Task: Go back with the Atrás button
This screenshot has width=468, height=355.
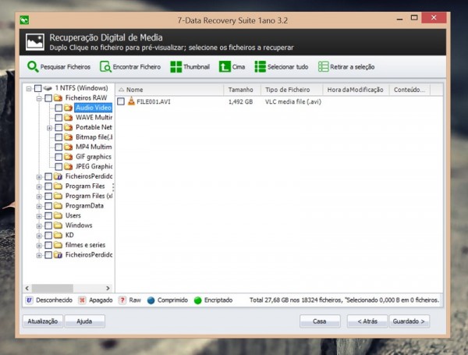Action: point(367,321)
